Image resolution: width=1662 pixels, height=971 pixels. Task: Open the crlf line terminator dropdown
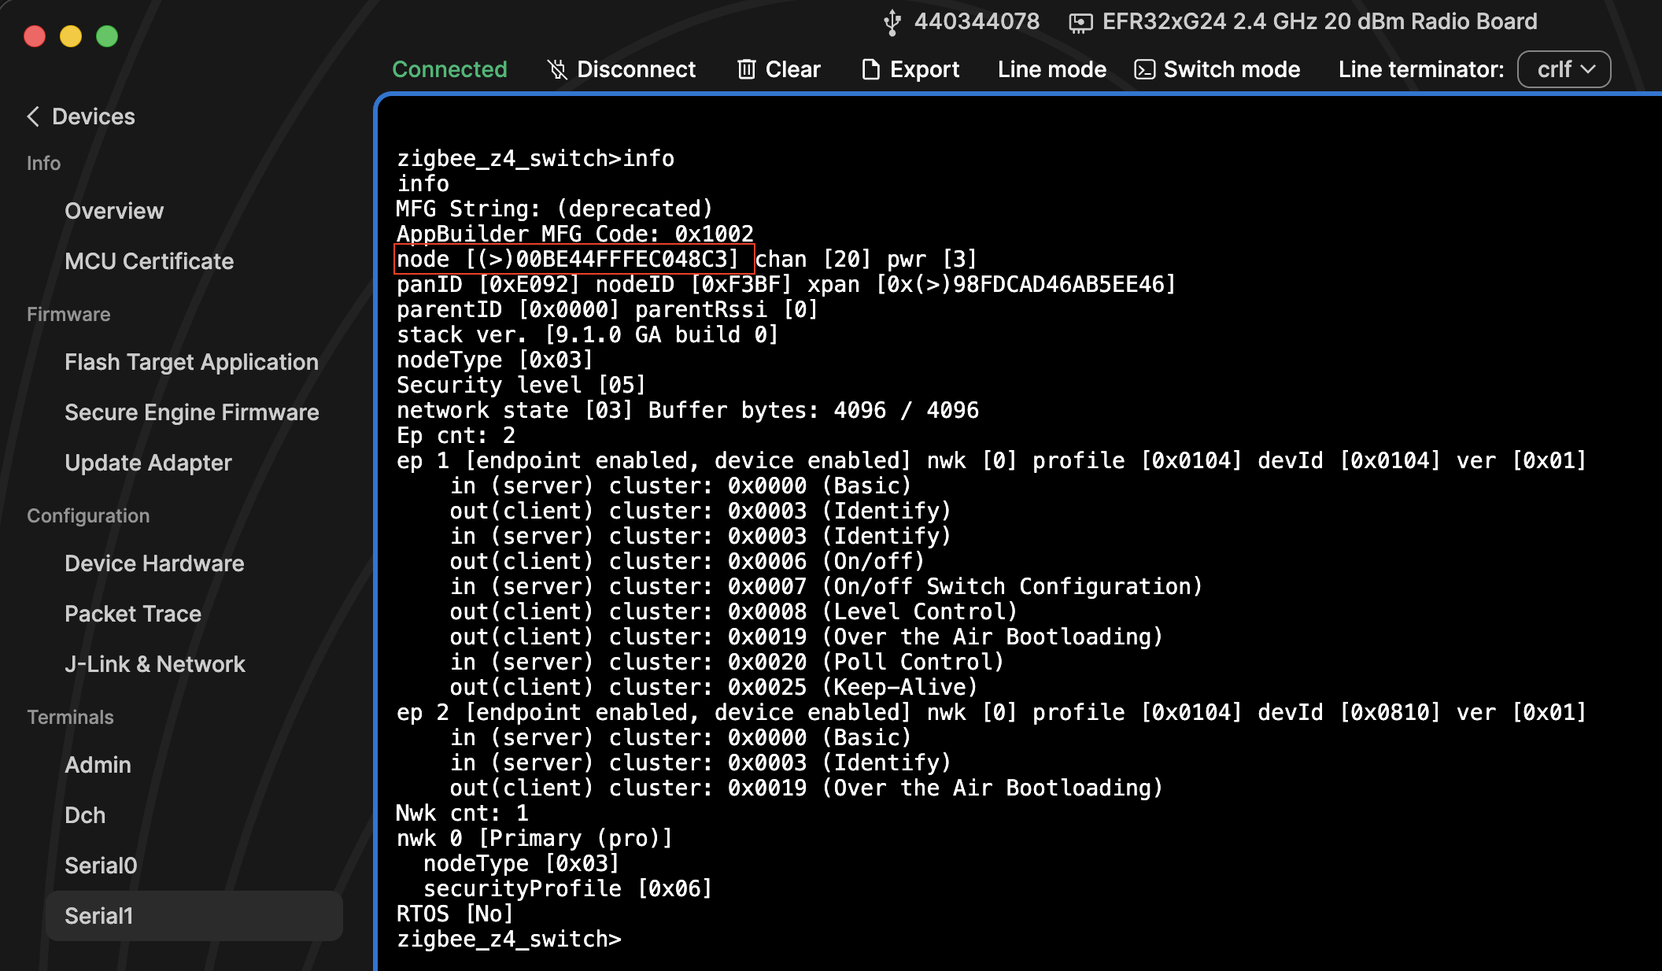[x=1564, y=69]
